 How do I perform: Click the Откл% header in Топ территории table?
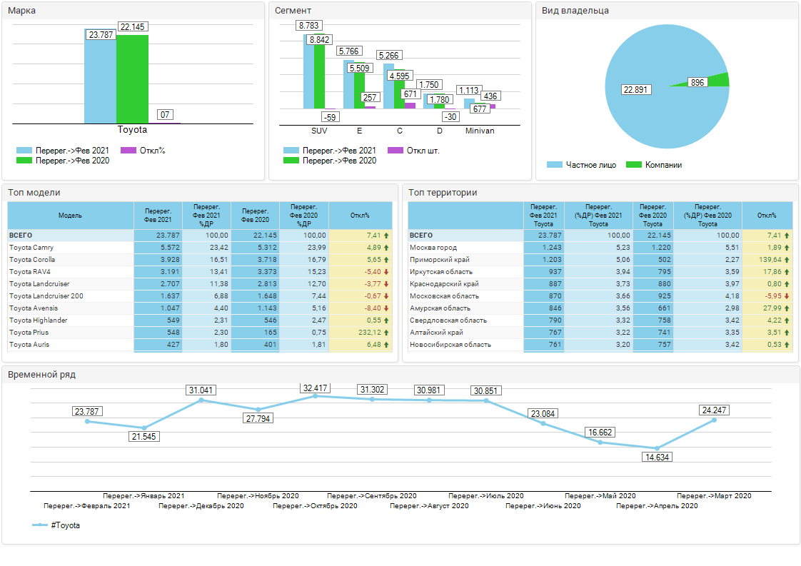767,216
